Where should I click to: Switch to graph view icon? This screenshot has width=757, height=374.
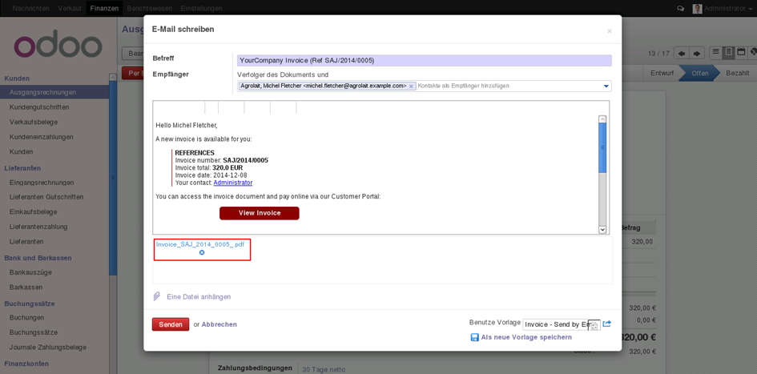[x=752, y=52]
